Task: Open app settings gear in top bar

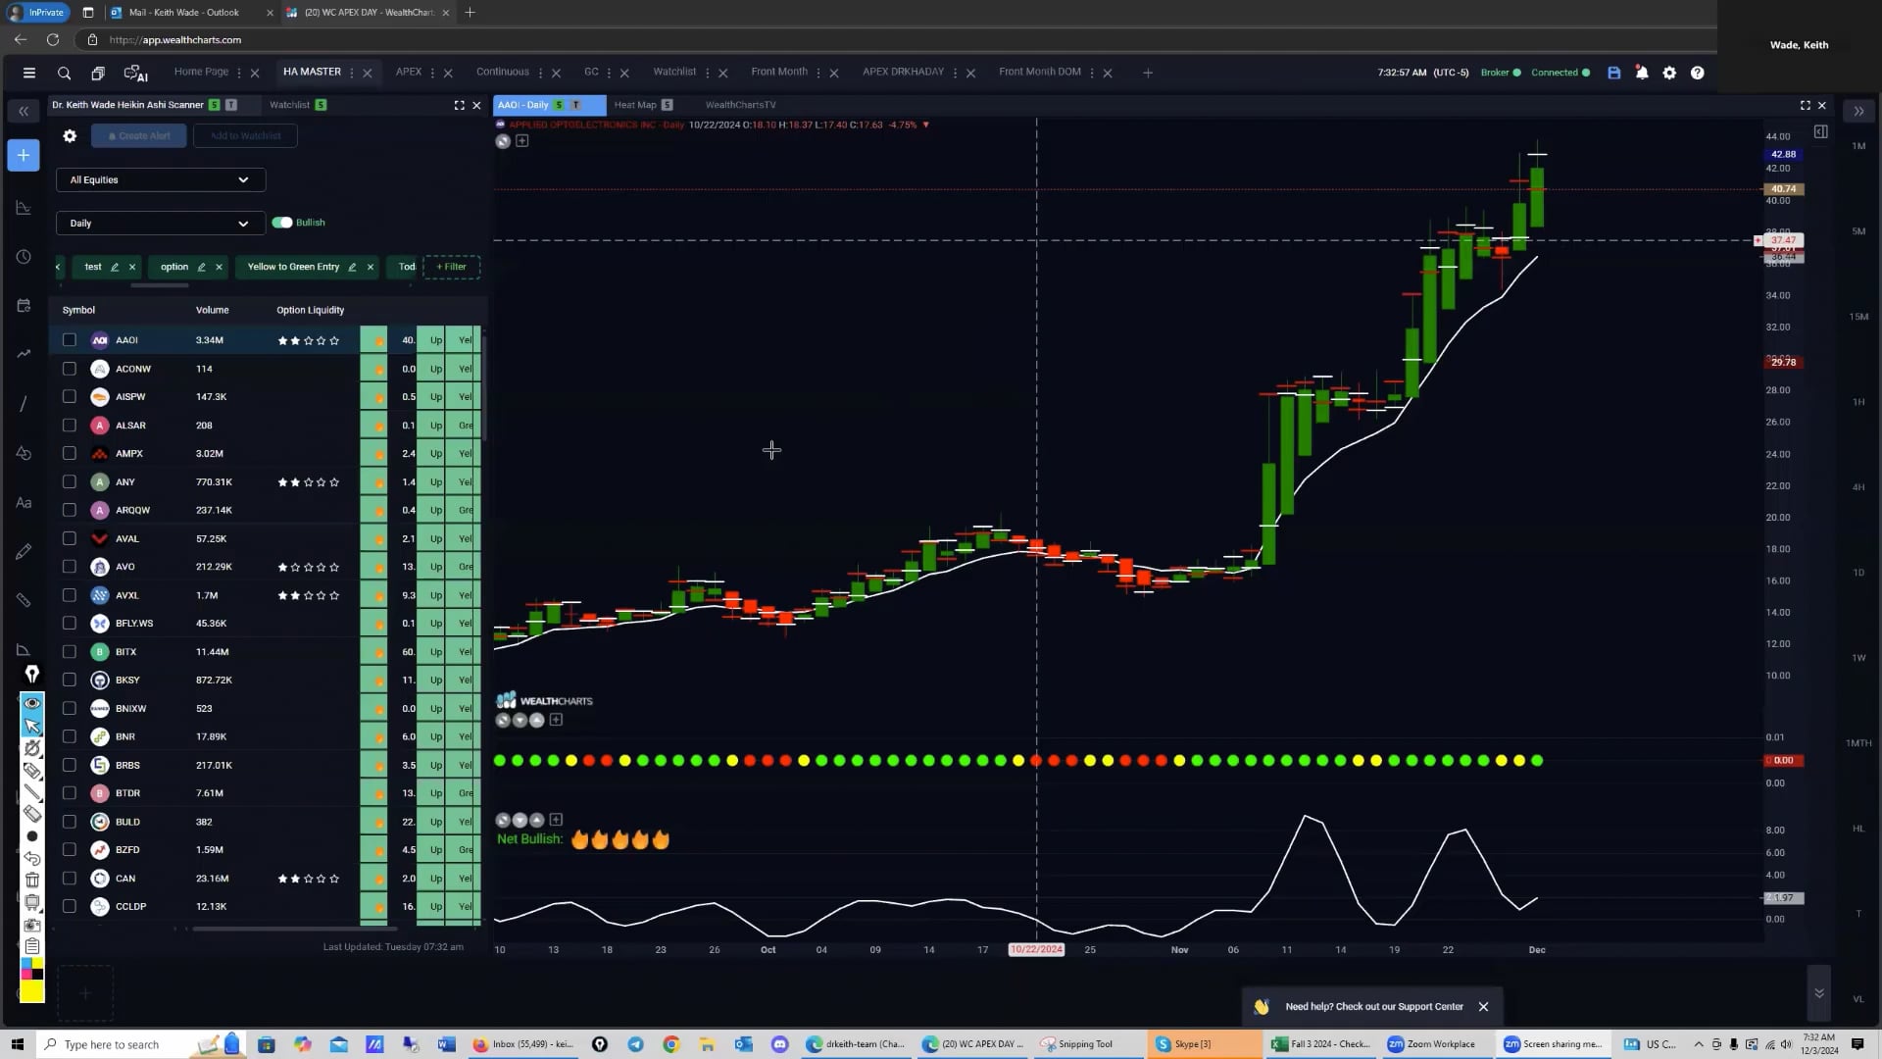Action: pyautogui.click(x=1669, y=73)
